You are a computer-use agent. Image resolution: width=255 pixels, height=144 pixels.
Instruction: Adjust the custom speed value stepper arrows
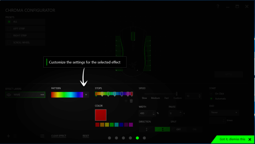click(200, 96)
